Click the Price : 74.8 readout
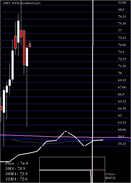 click(x=17, y=163)
